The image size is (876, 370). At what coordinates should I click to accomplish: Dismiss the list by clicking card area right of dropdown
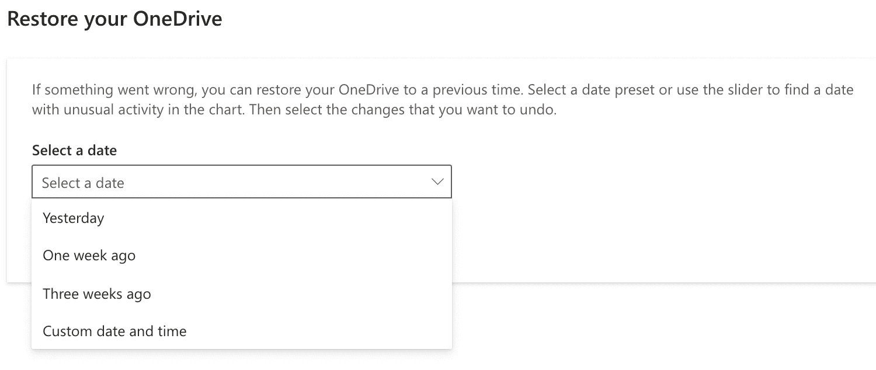coord(660,233)
